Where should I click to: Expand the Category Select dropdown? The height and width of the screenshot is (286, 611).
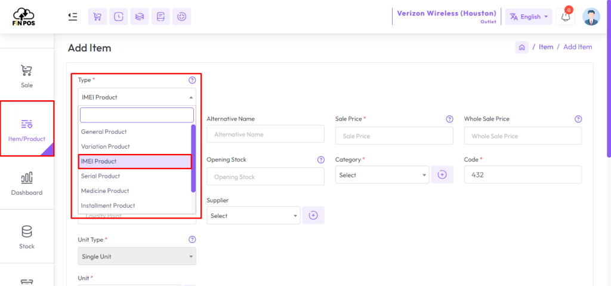[382, 175]
